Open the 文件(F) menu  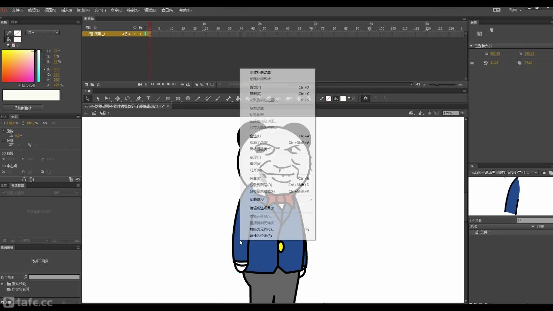18,10
